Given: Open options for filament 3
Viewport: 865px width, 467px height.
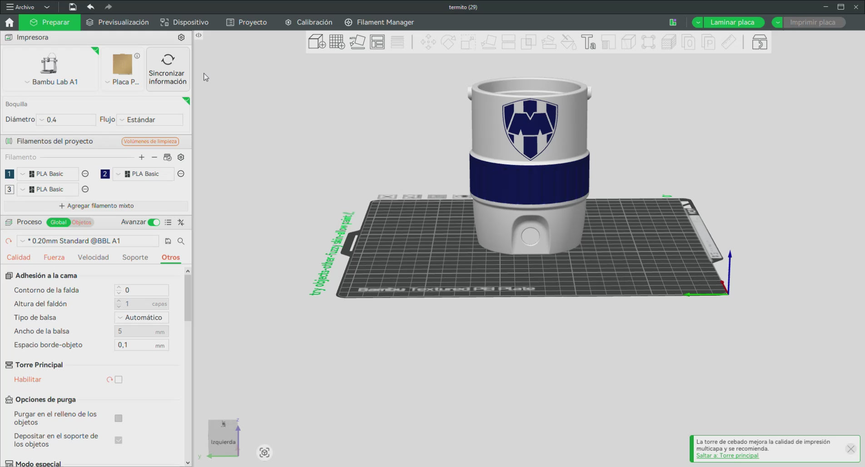Looking at the screenshot, I should coord(85,189).
